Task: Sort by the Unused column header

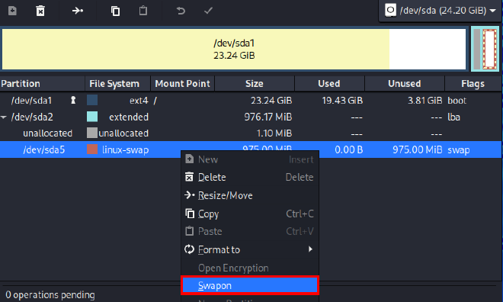Action: 405,84
